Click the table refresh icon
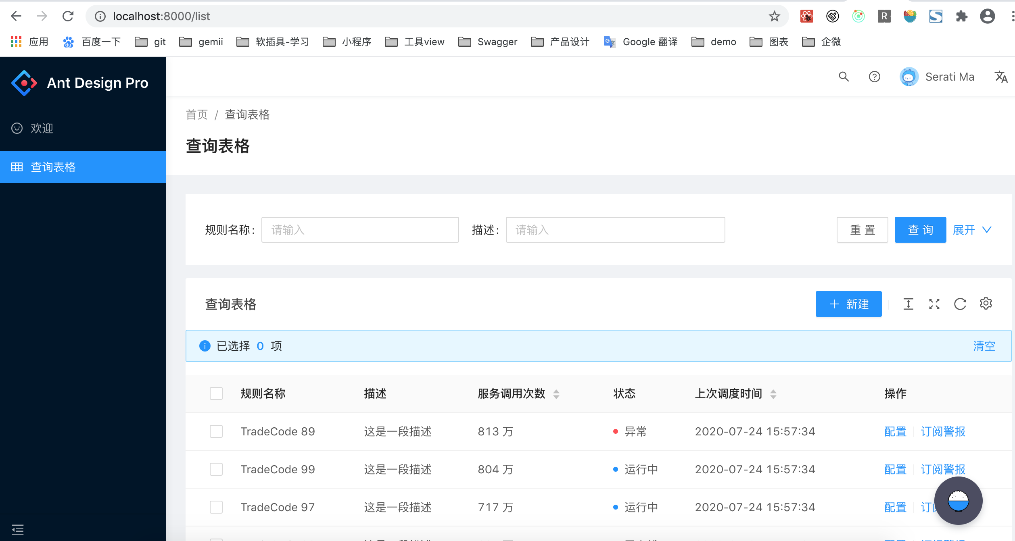The width and height of the screenshot is (1015, 541). tap(960, 304)
